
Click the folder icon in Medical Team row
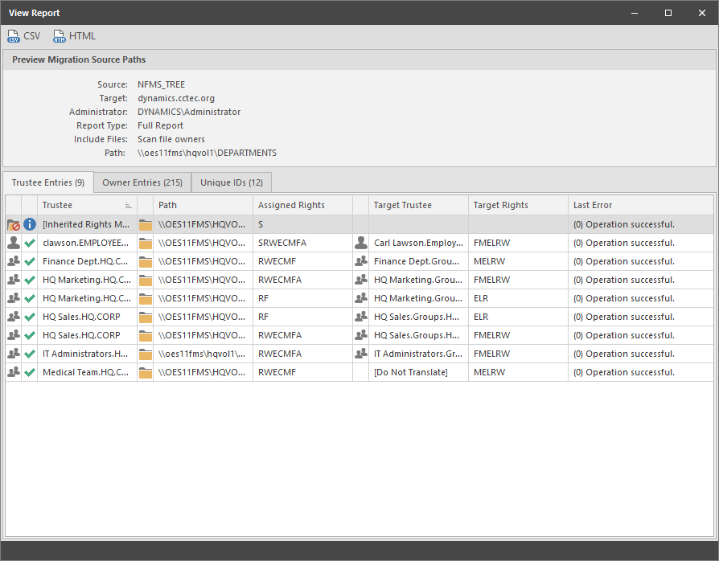point(146,372)
